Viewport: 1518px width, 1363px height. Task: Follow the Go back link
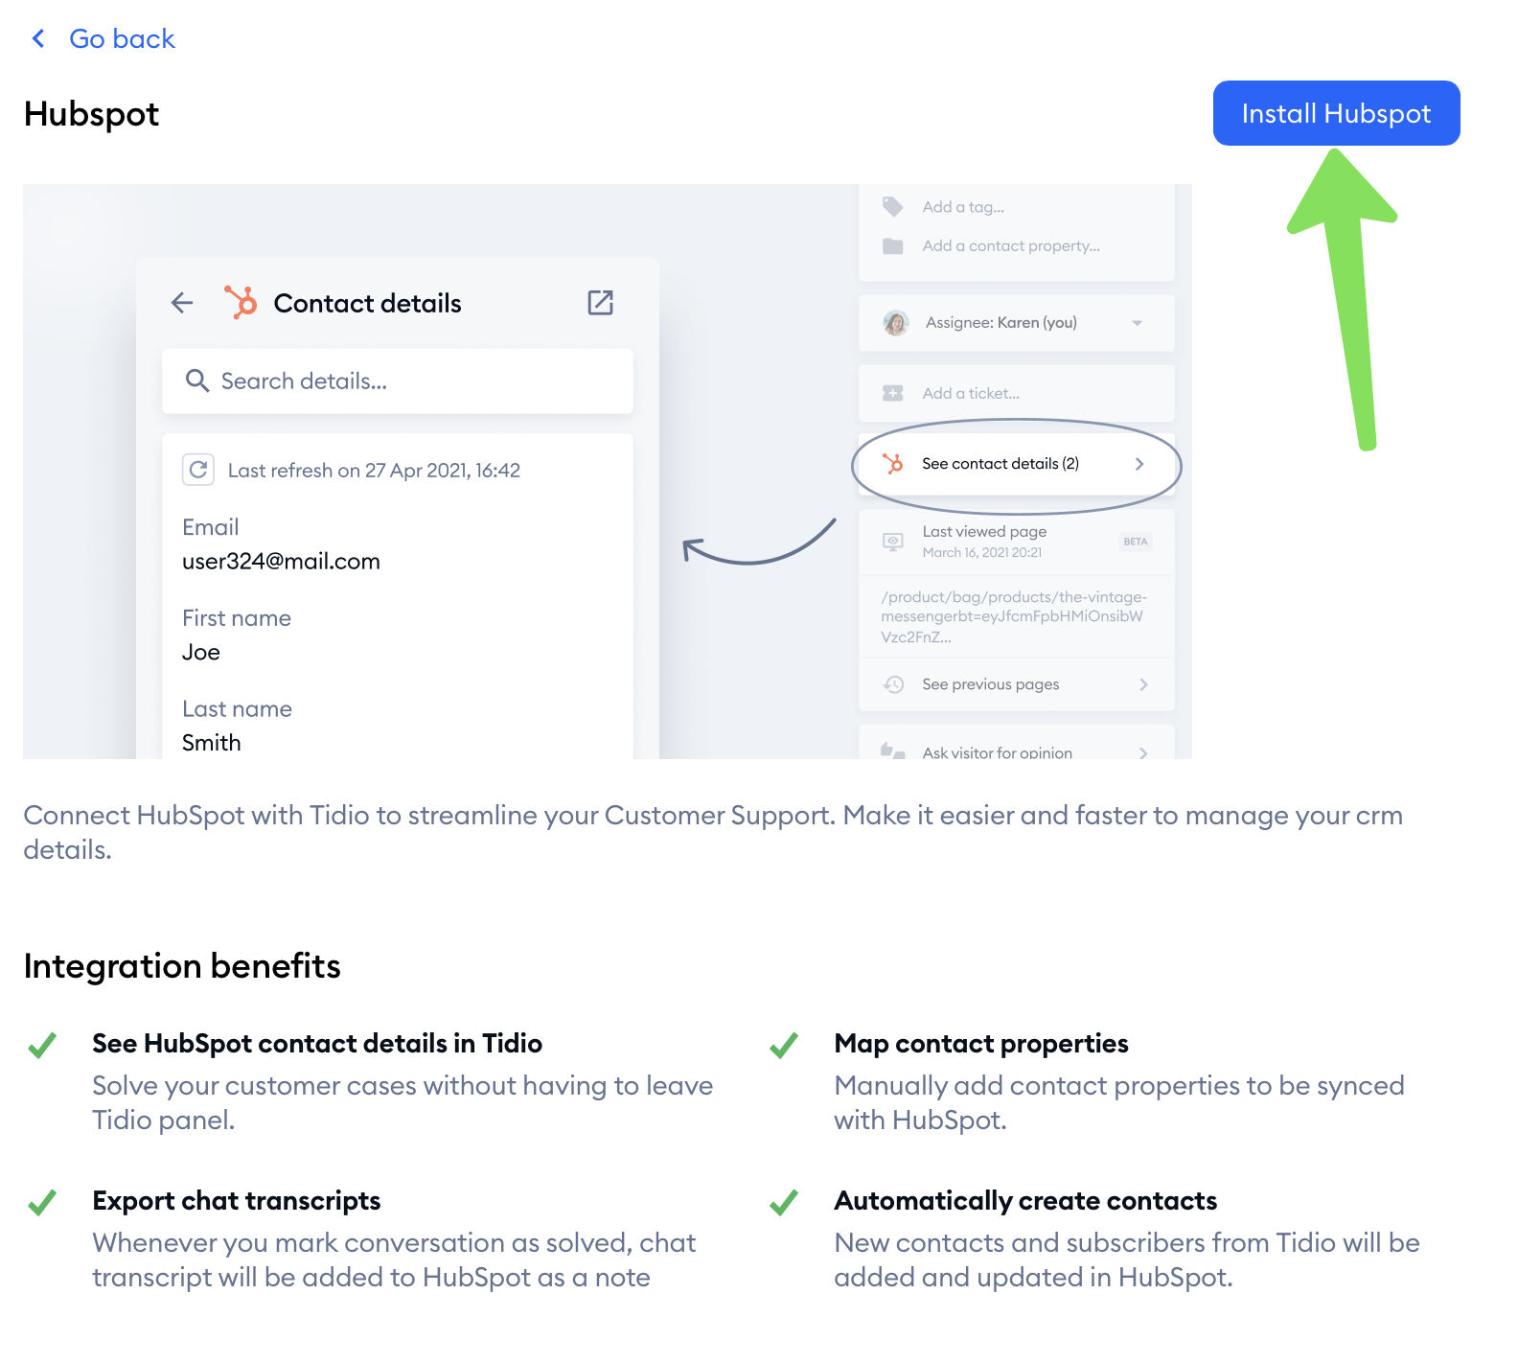122,38
